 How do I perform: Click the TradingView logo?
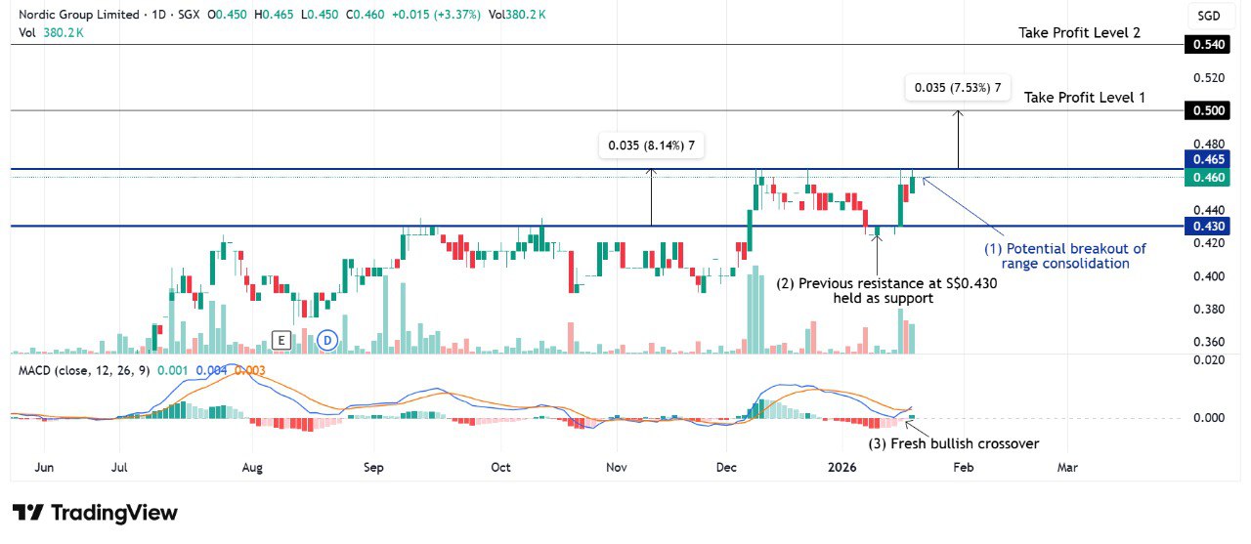[x=95, y=513]
